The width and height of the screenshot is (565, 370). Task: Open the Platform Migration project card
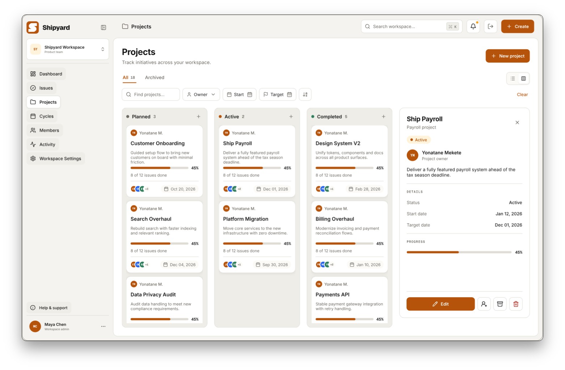(257, 237)
